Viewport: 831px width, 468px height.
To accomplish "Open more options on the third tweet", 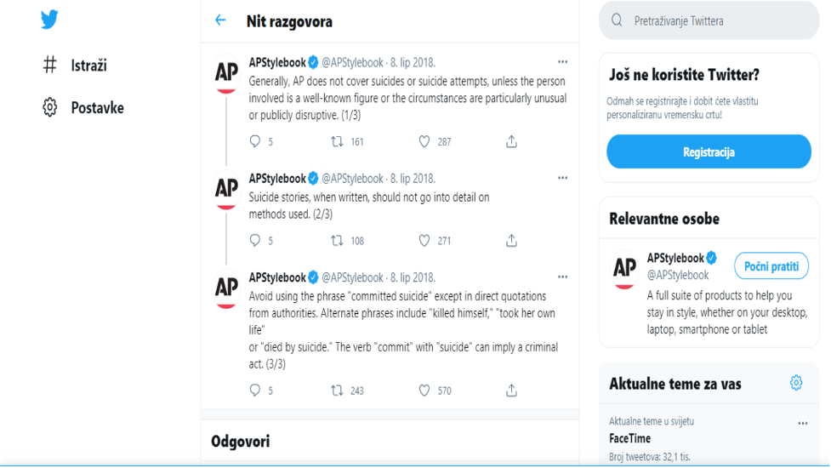I will pyautogui.click(x=562, y=277).
